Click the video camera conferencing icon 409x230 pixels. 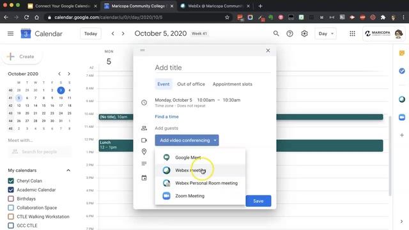click(144, 141)
